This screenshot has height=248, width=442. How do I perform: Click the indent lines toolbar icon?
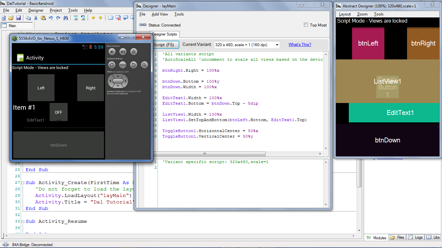coord(76,18)
